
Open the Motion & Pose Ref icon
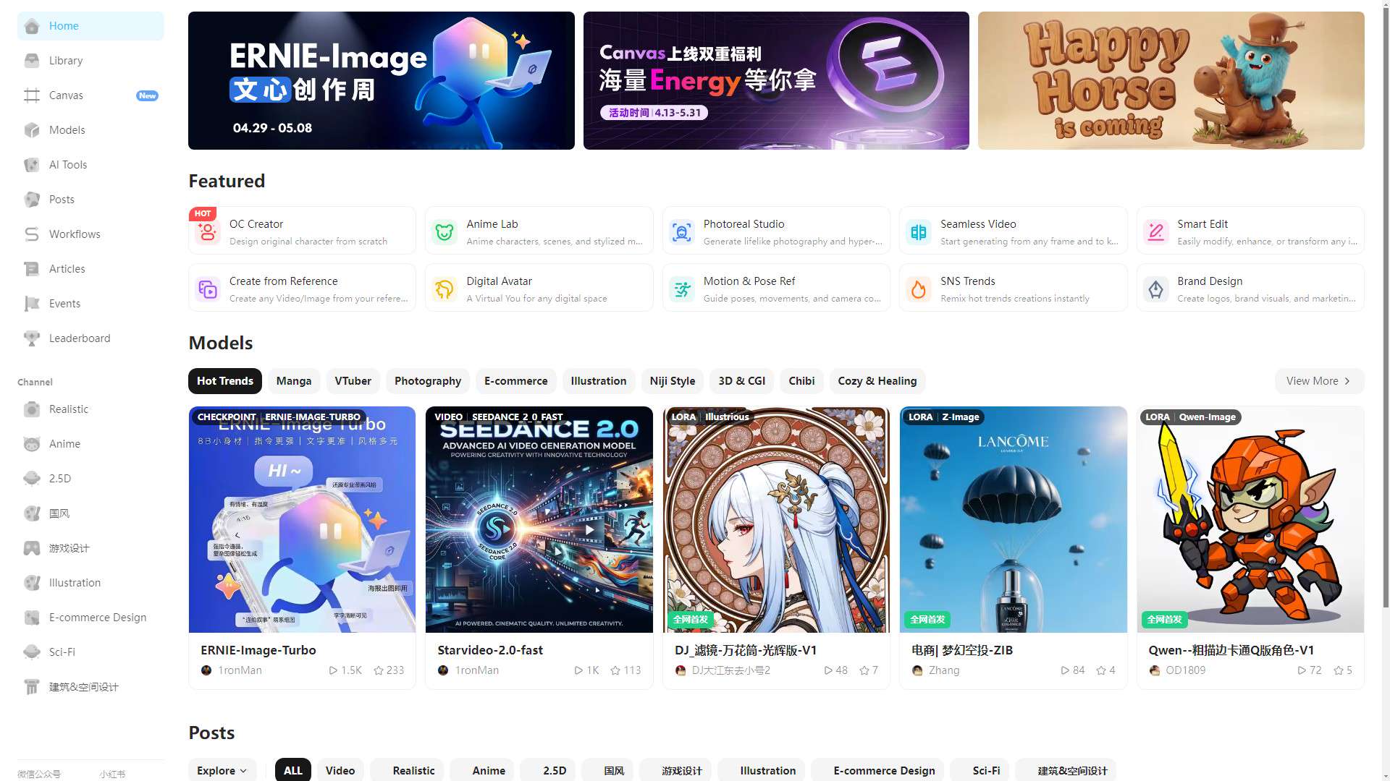(x=681, y=289)
